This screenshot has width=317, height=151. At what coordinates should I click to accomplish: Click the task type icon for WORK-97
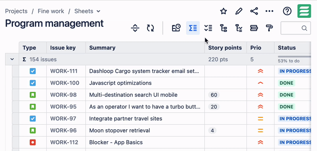32,119
